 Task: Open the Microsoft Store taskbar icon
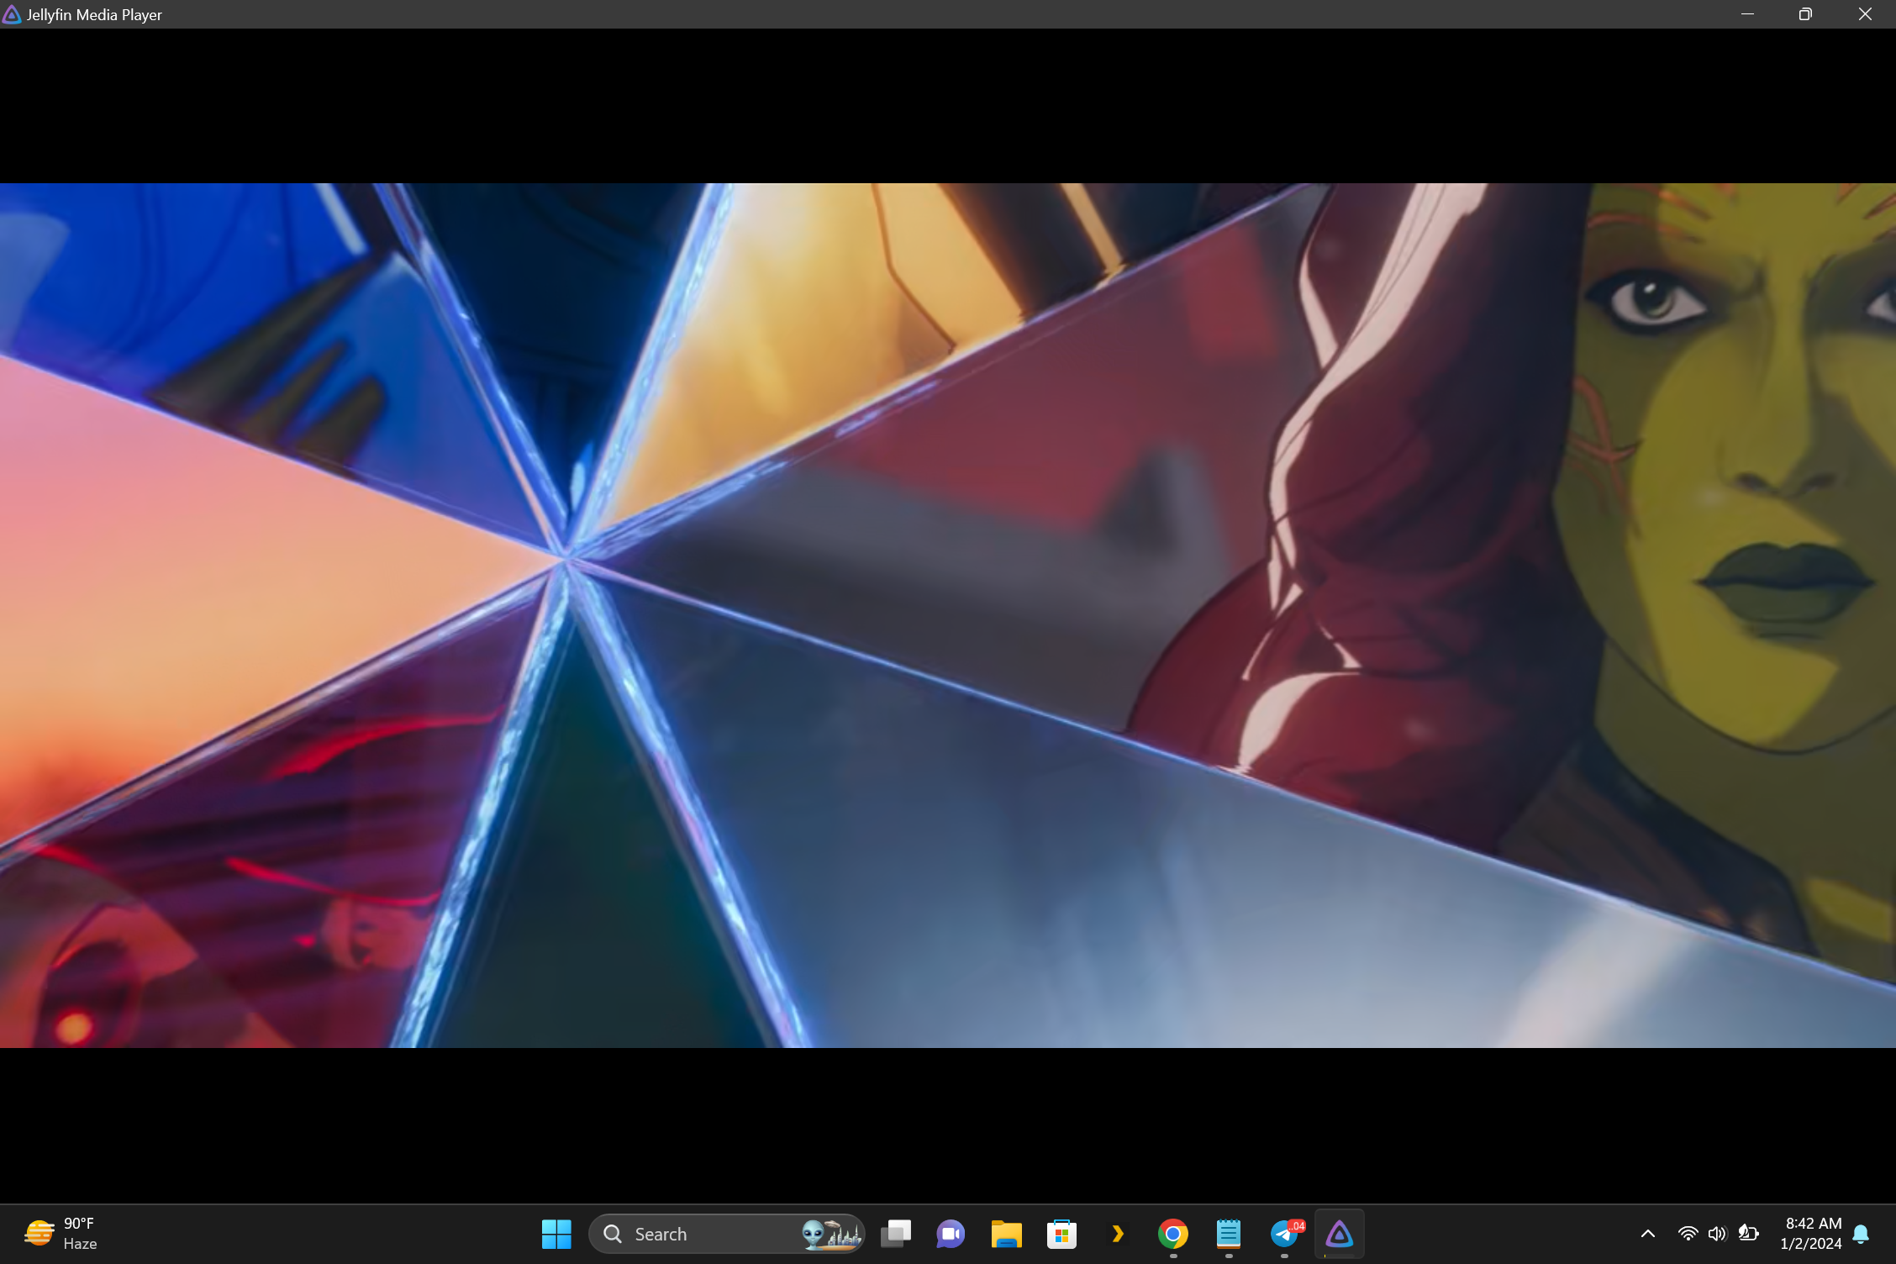[1061, 1234]
